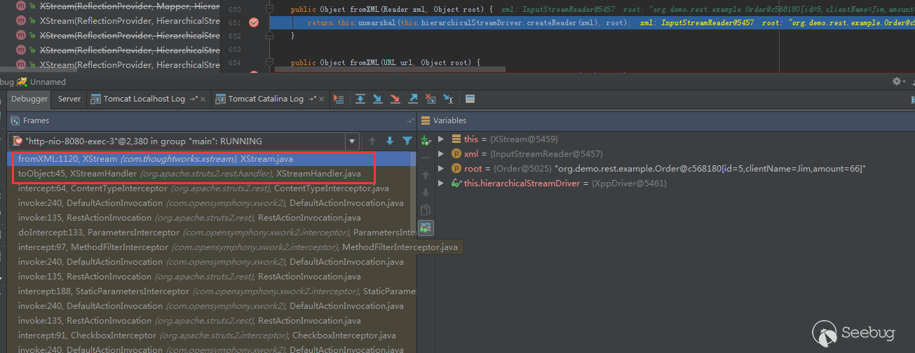Toggle the breakpoint on line 651
Viewport: 915px width, 353px height.
[x=254, y=22]
